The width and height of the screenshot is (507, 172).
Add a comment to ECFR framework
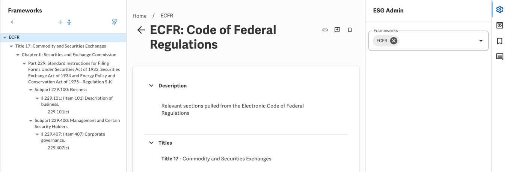[x=337, y=30]
